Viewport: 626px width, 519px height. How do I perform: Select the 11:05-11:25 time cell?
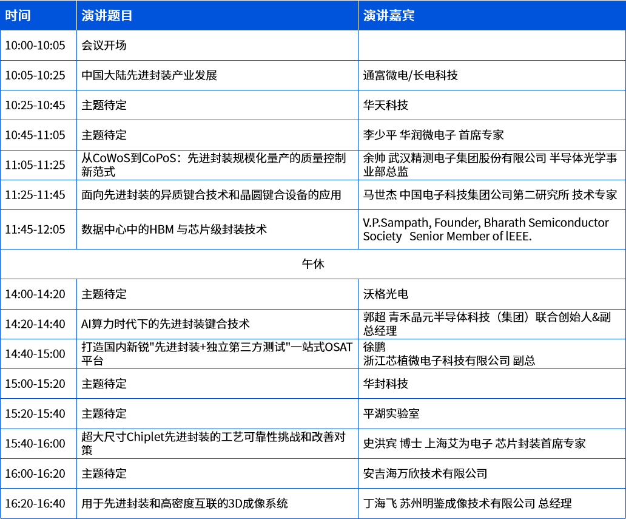point(38,165)
